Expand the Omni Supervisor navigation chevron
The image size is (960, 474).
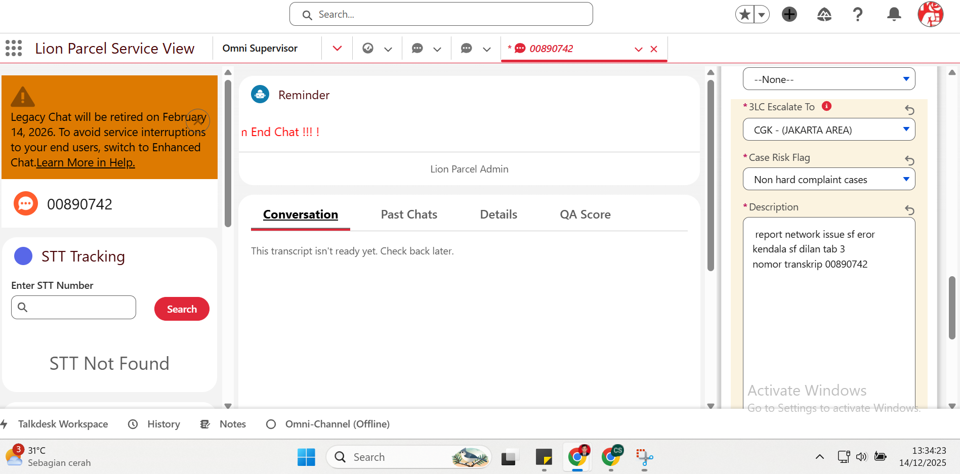(x=337, y=48)
